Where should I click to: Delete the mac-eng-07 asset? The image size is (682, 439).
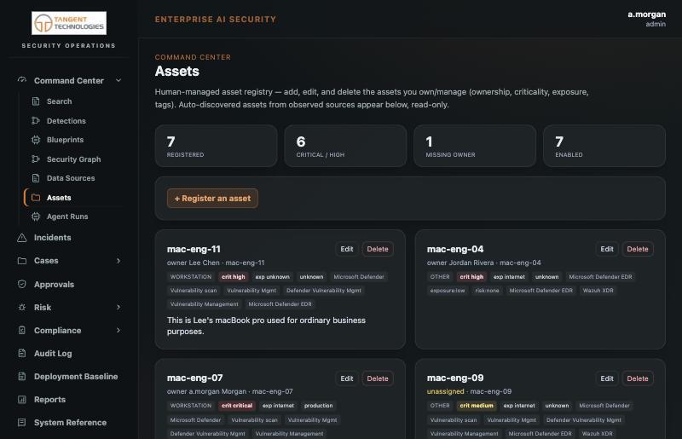(x=378, y=378)
